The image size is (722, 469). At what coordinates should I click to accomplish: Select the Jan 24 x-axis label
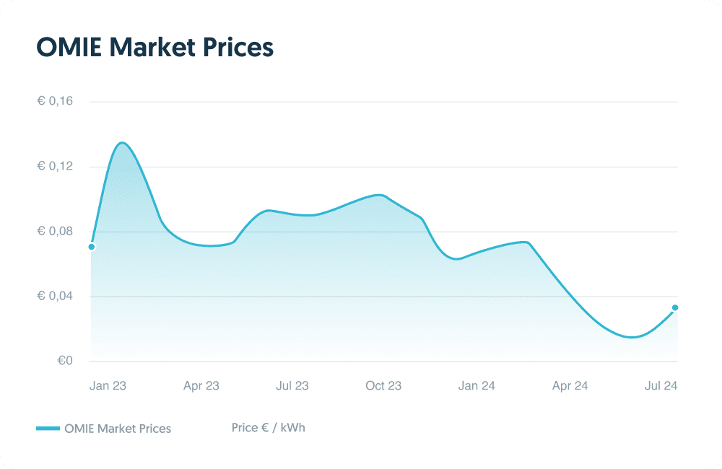(477, 386)
